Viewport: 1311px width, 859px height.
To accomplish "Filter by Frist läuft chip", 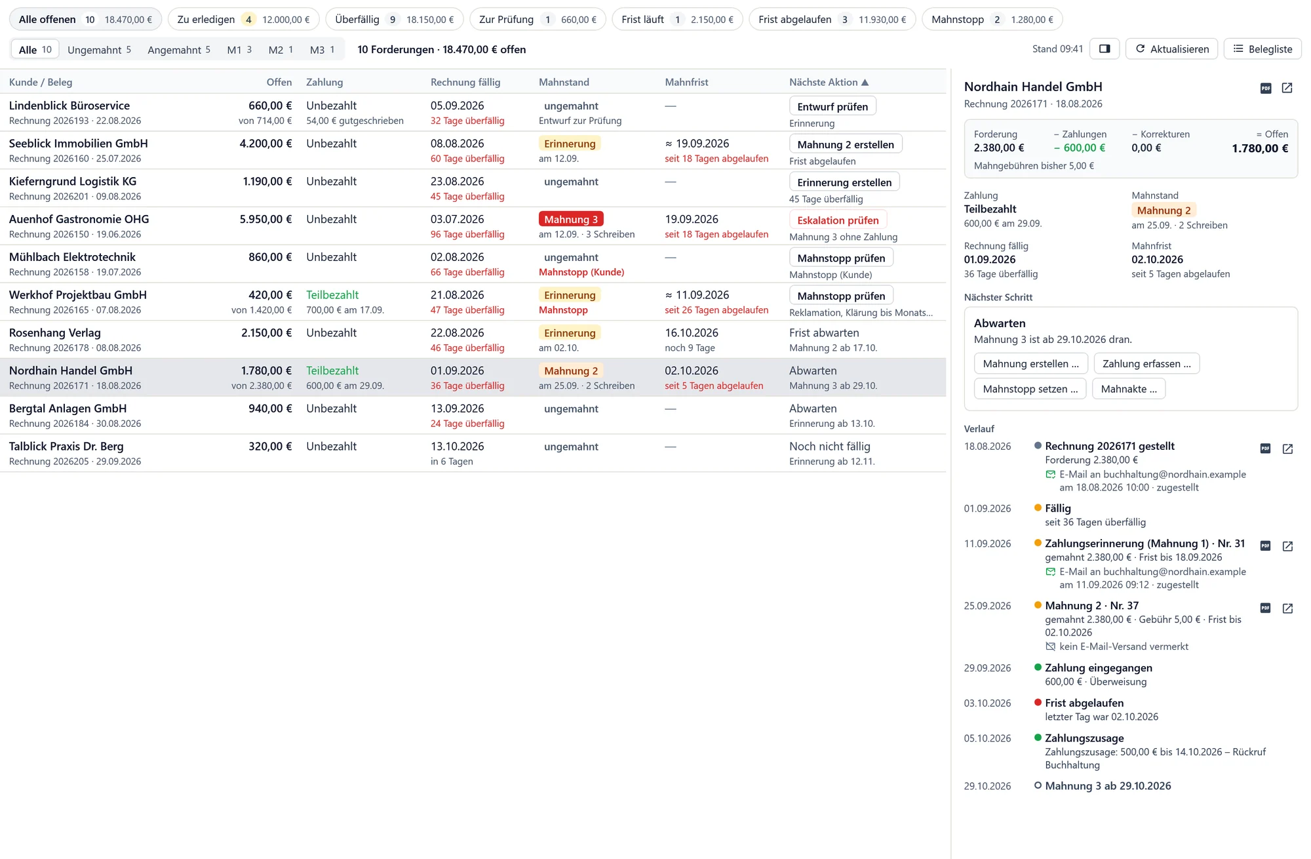I will tap(677, 20).
